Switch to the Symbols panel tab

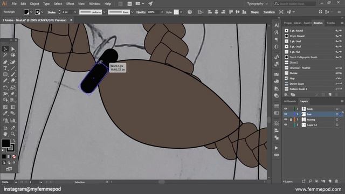point(330,23)
